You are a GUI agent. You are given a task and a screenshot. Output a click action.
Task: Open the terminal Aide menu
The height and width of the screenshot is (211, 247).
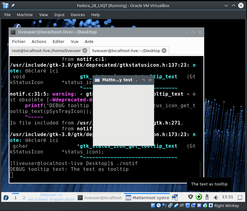(x=89, y=41)
